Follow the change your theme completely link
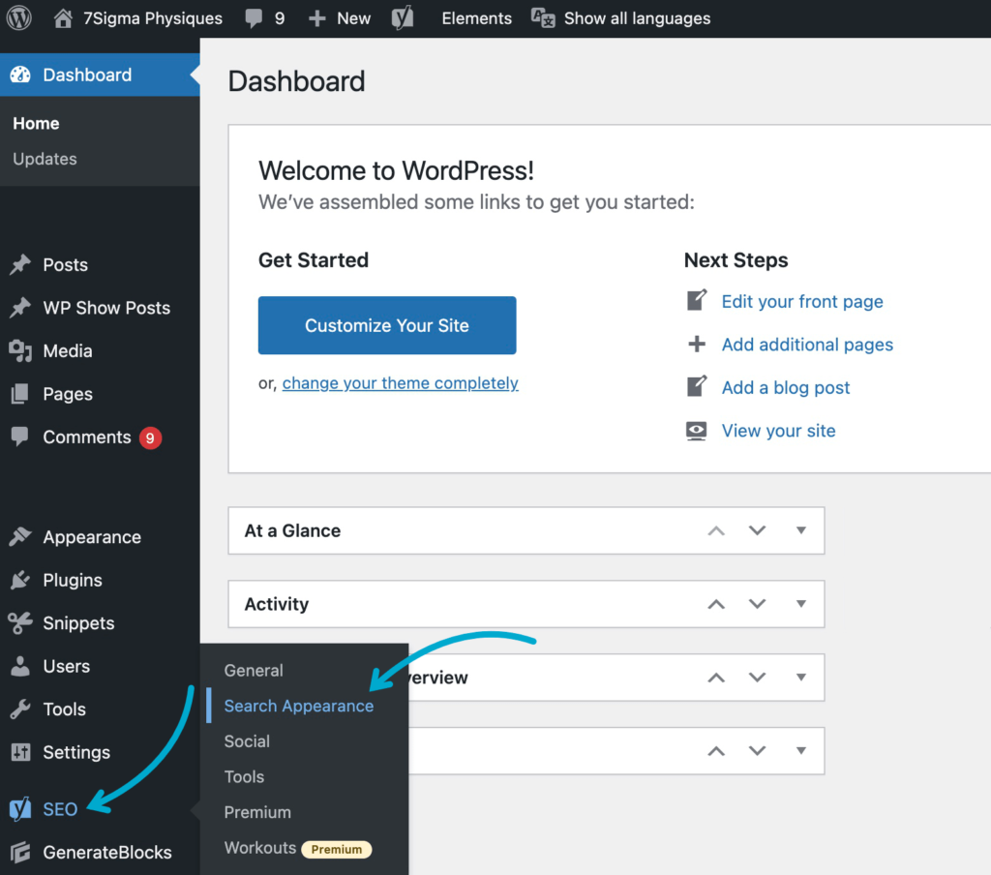Image resolution: width=991 pixels, height=875 pixels. (x=400, y=383)
